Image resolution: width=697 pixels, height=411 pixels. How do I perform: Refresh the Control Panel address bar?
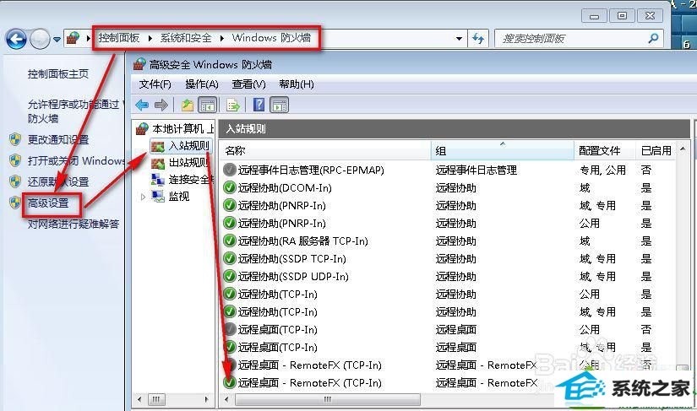[x=478, y=39]
